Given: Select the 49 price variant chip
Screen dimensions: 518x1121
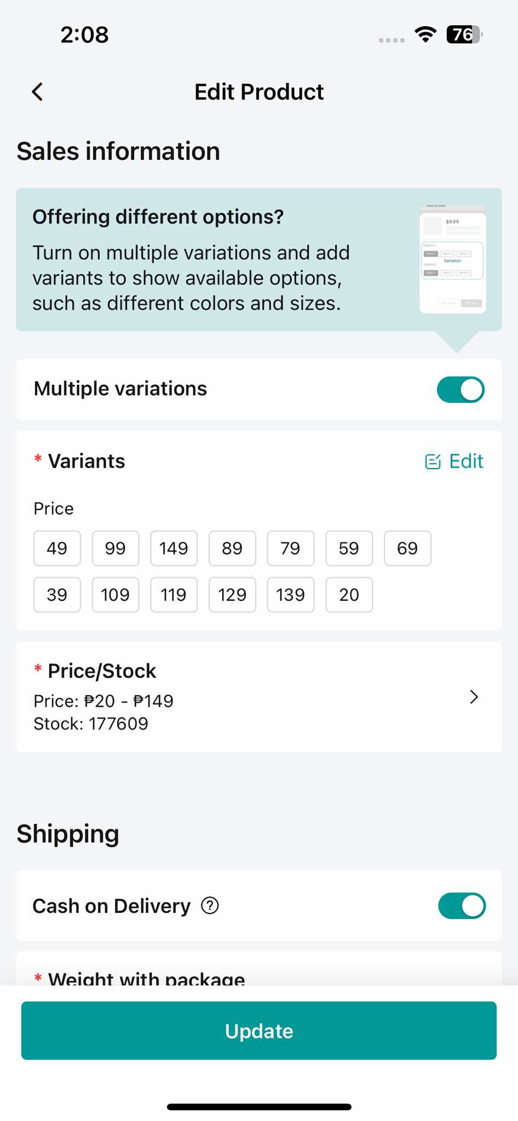Looking at the screenshot, I should pos(57,548).
